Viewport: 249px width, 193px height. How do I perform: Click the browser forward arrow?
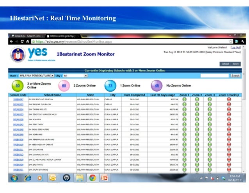(17, 41)
